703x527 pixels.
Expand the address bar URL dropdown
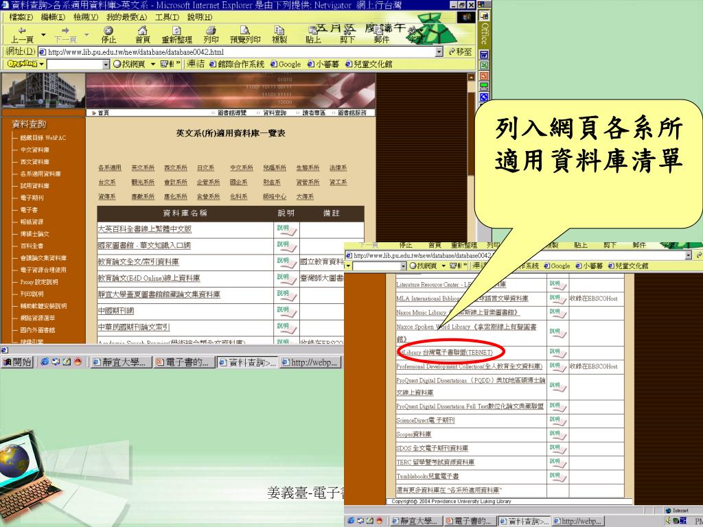[x=439, y=52]
